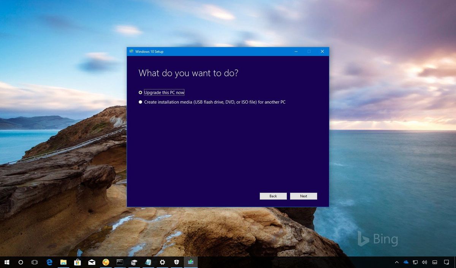Screen dimensions: 456x268
Task: Open the Mail app from the taskbar
Action: coord(92,262)
